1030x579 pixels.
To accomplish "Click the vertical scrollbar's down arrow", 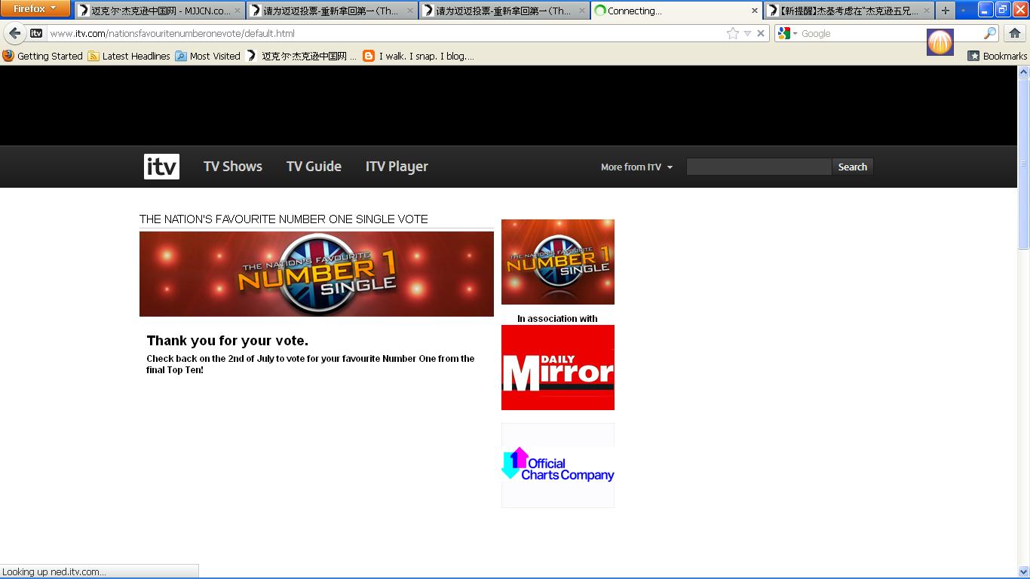I will tap(1023, 571).
